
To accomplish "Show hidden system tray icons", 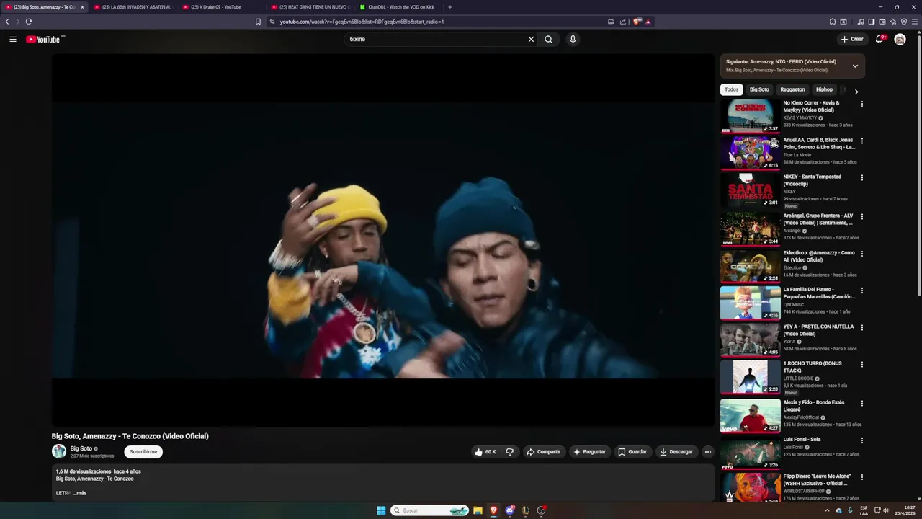I will [x=827, y=510].
